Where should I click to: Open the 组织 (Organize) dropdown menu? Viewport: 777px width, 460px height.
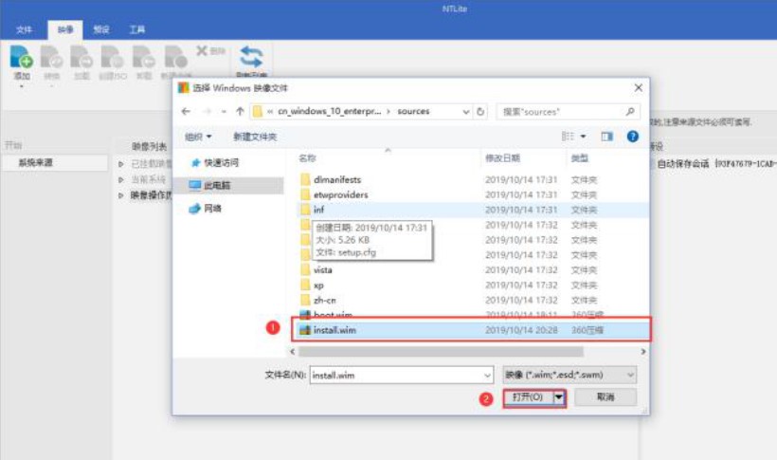[198, 137]
